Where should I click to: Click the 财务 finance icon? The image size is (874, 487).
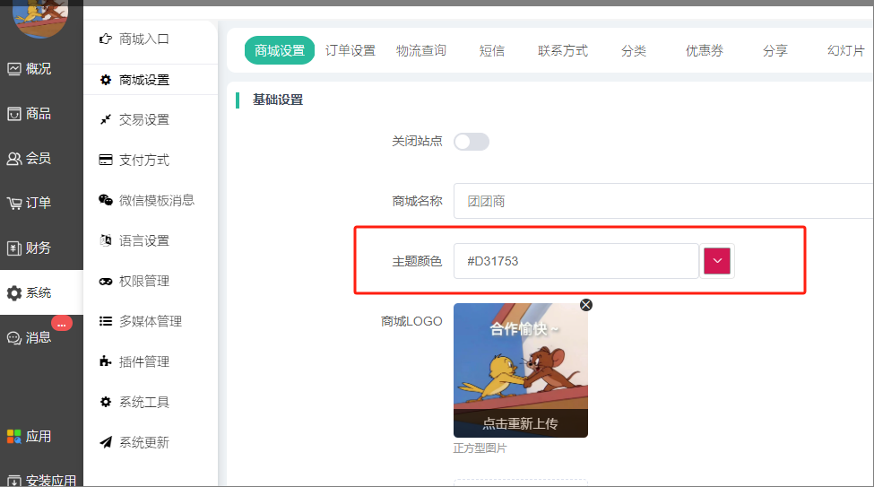click(14, 248)
